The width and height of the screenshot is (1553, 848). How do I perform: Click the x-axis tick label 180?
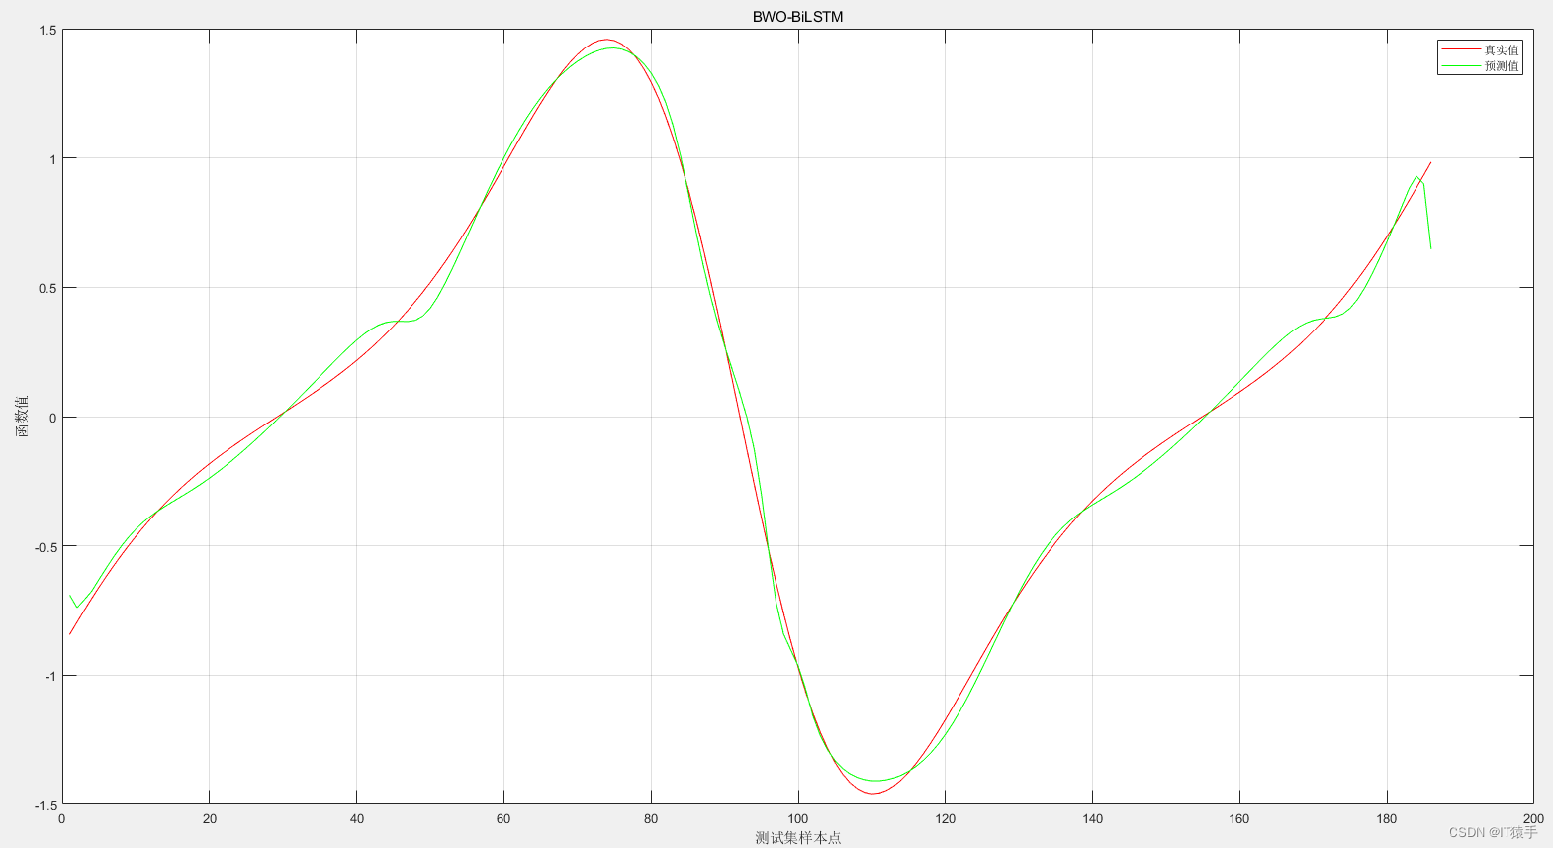click(1386, 818)
